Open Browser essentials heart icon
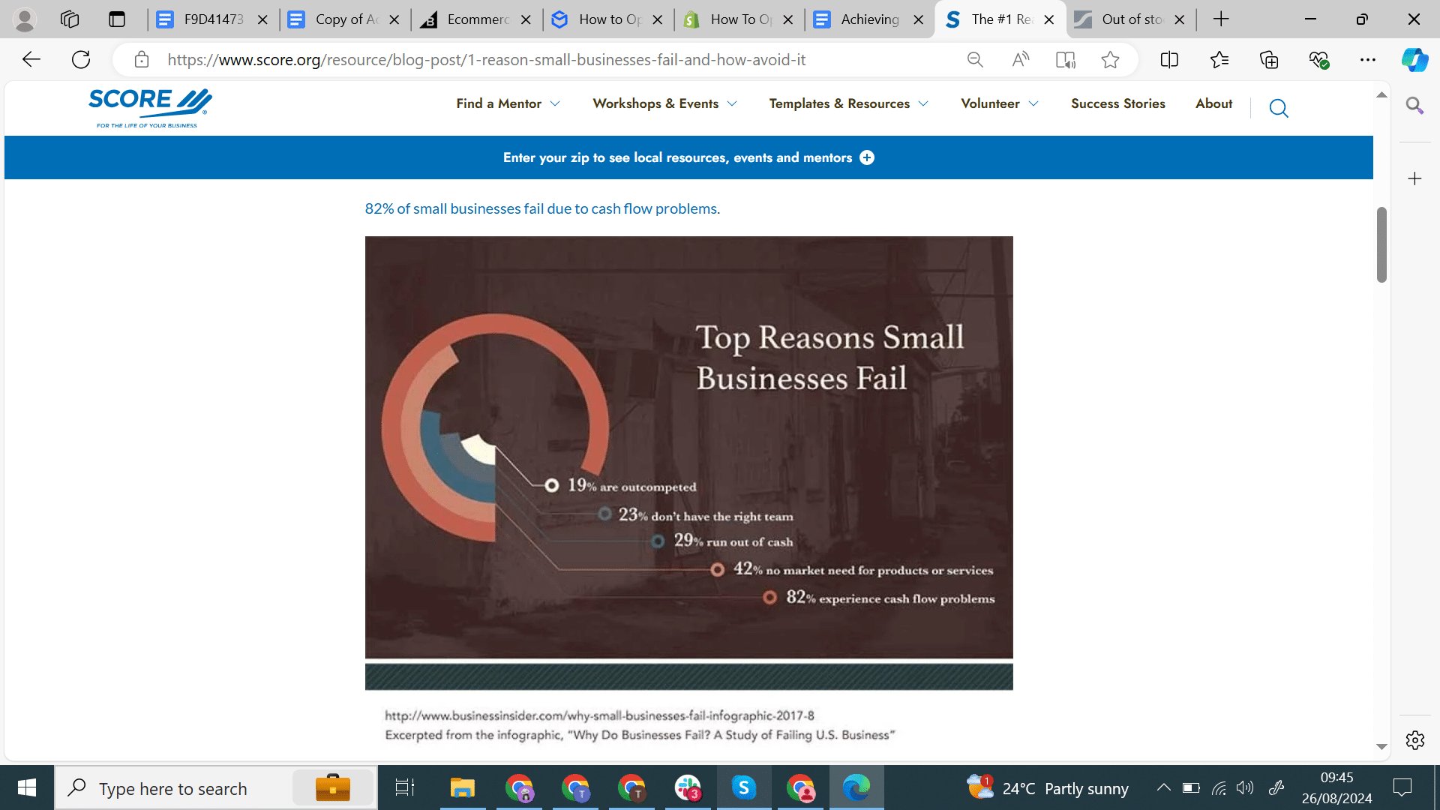The height and width of the screenshot is (810, 1440). tap(1318, 60)
